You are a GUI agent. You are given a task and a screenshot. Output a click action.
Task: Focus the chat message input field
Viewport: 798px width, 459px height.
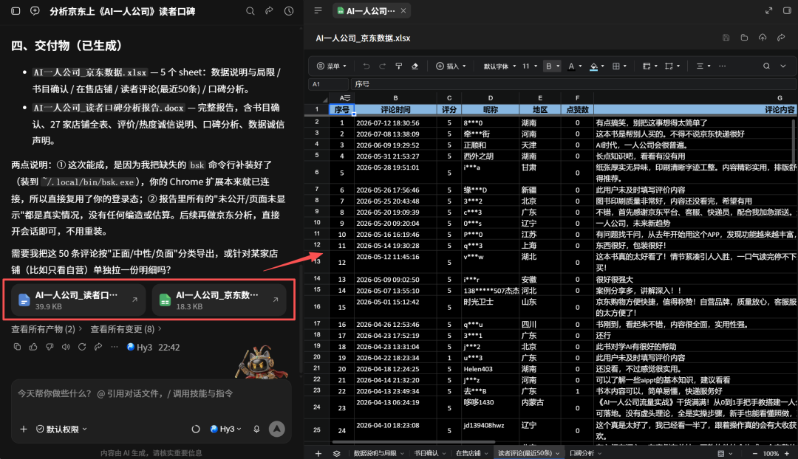[151, 393]
